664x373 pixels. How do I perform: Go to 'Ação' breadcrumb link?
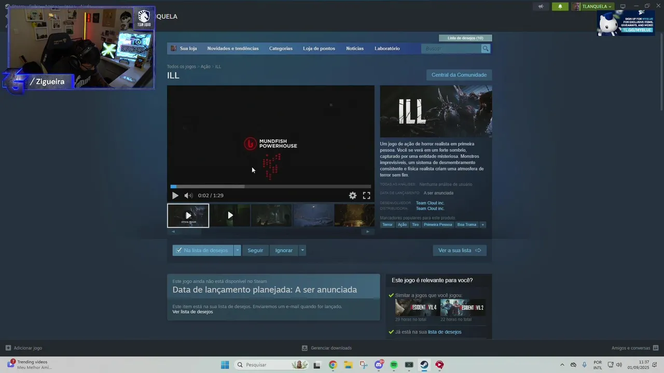tap(205, 67)
